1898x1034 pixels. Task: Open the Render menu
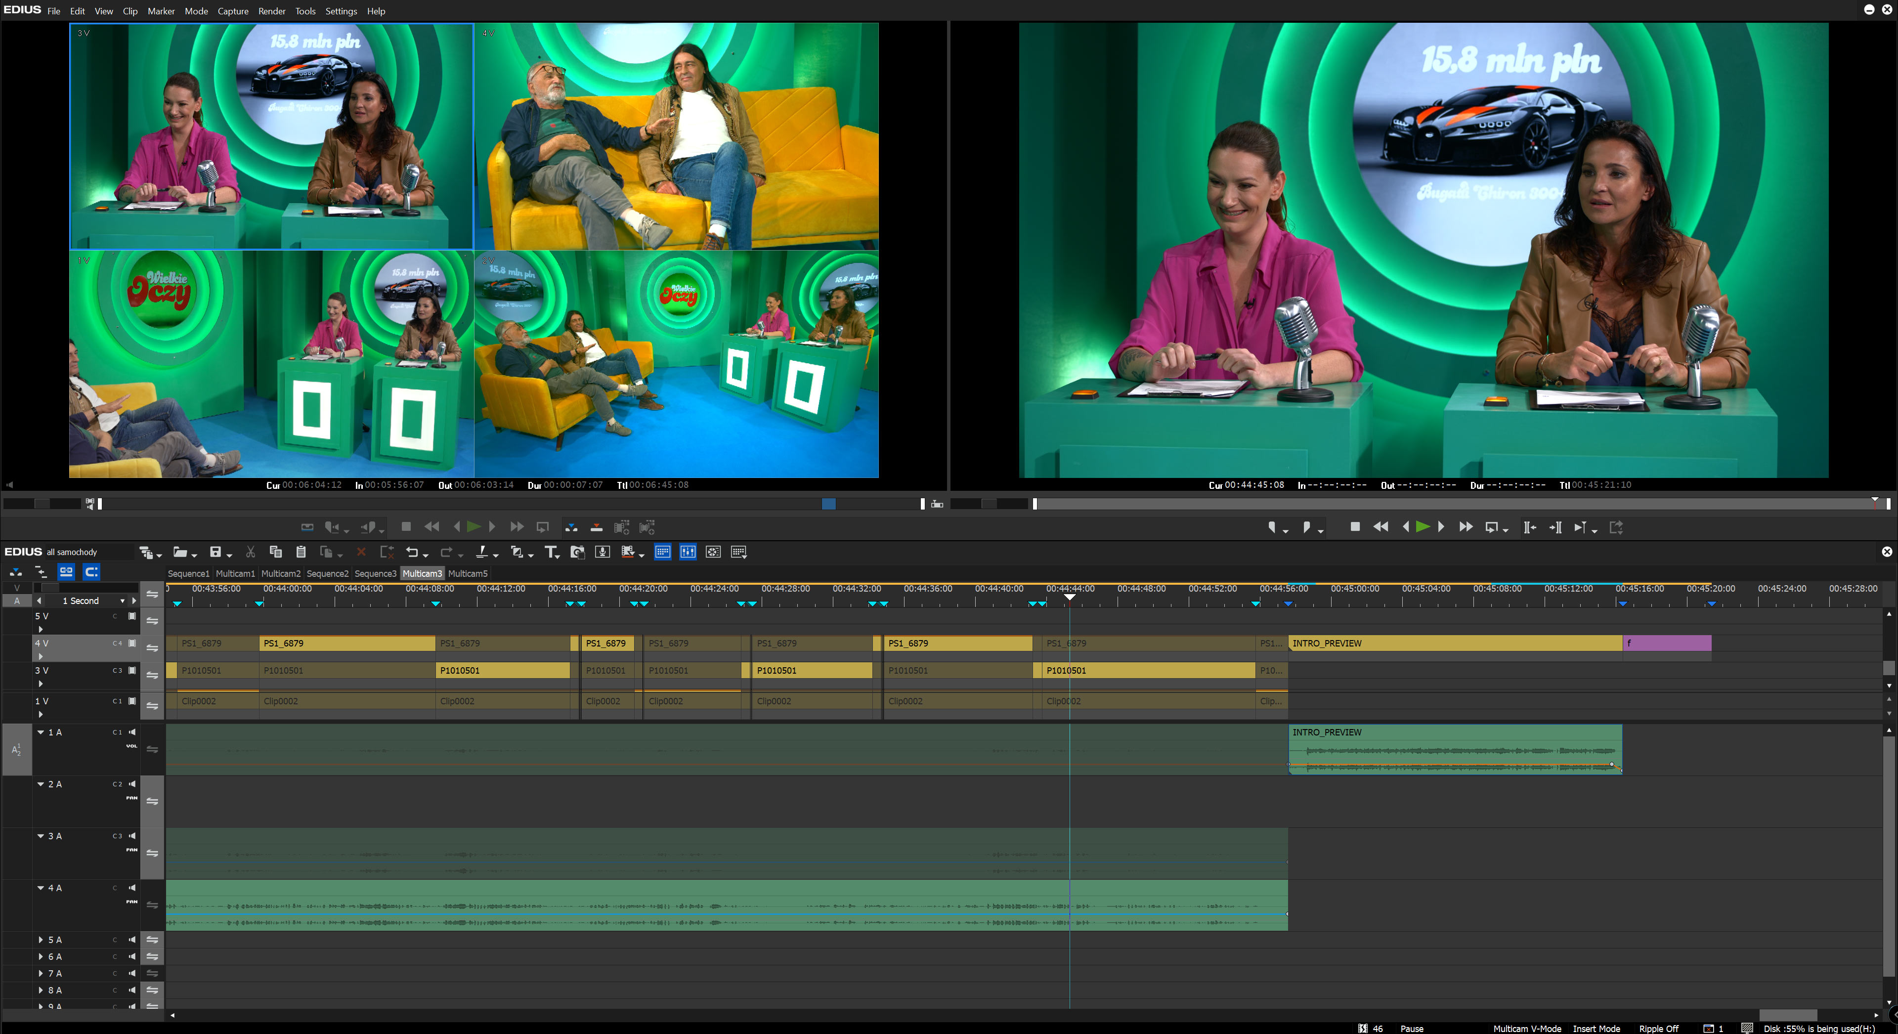(271, 11)
